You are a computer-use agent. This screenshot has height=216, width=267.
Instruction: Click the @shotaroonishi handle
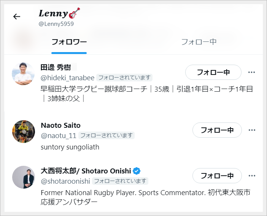point(65,181)
